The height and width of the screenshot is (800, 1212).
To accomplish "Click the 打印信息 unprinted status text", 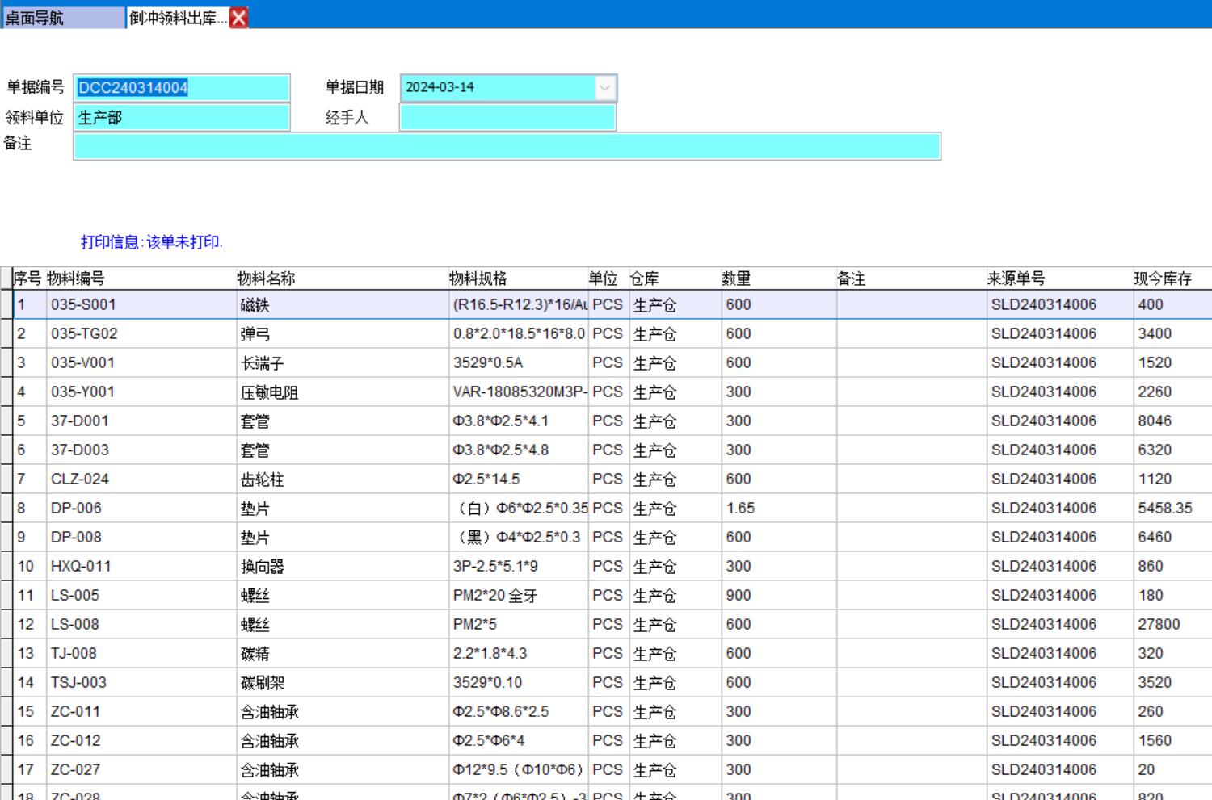I will (151, 242).
